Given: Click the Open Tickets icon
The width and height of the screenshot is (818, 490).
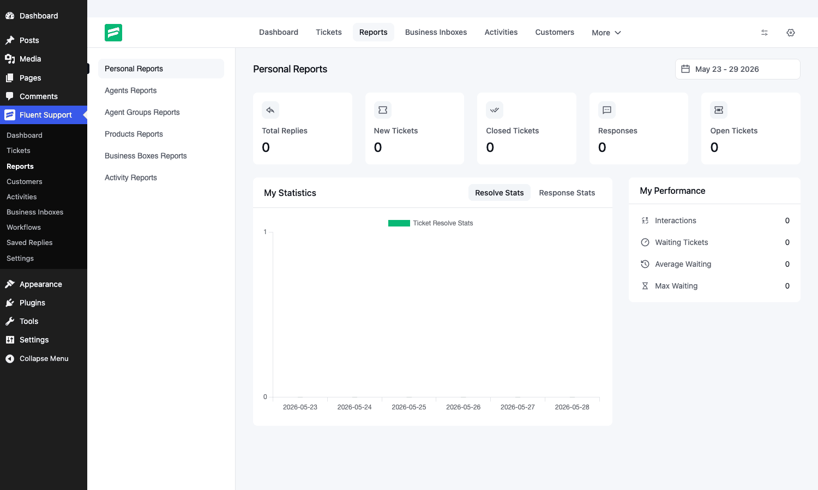Looking at the screenshot, I should point(719,110).
